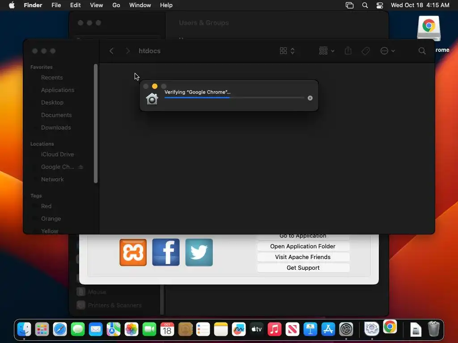Open Launchpad in the Dock
This screenshot has height=343, width=458.
42,329
